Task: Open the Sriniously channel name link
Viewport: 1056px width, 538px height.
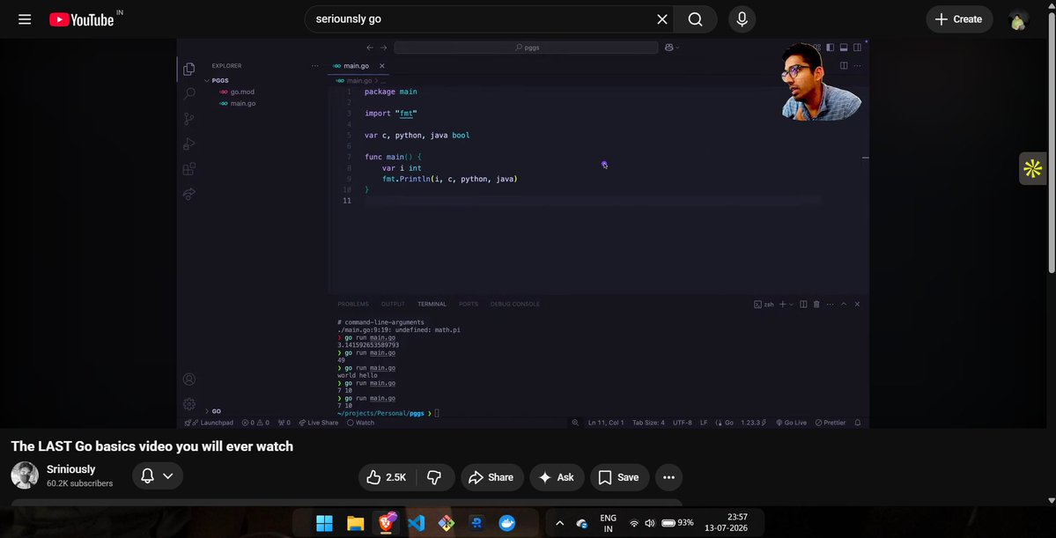Action: click(70, 468)
